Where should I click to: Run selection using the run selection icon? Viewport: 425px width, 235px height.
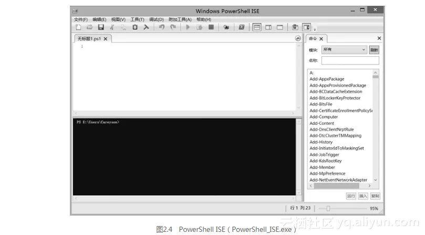point(199,27)
